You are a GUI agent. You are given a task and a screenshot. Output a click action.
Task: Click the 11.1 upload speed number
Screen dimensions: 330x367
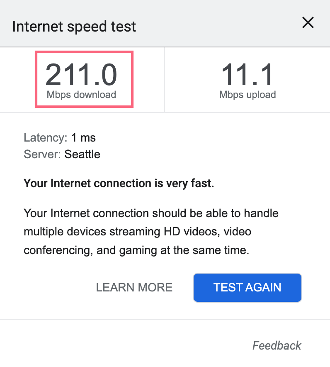tap(247, 75)
